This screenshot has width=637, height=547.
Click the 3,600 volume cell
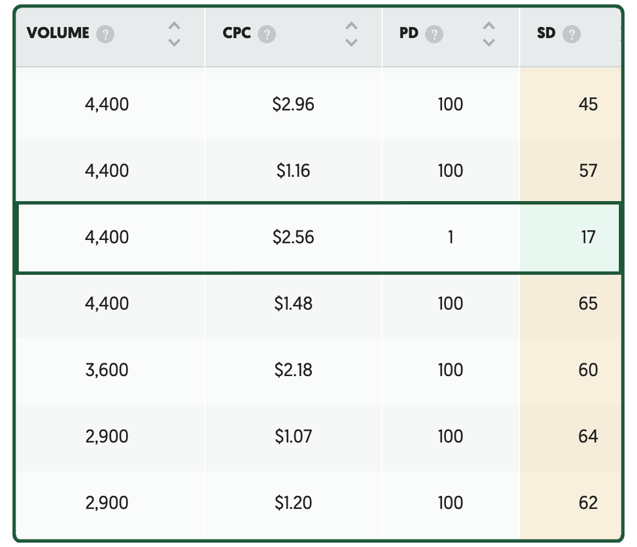pyautogui.click(x=107, y=370)
